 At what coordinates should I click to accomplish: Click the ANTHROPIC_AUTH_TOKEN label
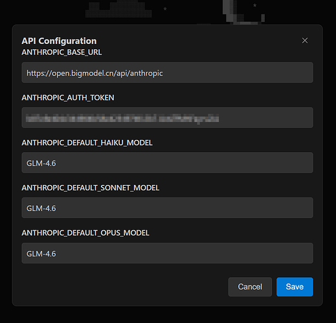68,98
